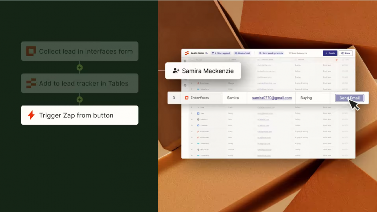This screenshot has height=212, width=377.
Task: Click the add-person icon beside Samira Mackenzie
Action: (x=176, y=71)
